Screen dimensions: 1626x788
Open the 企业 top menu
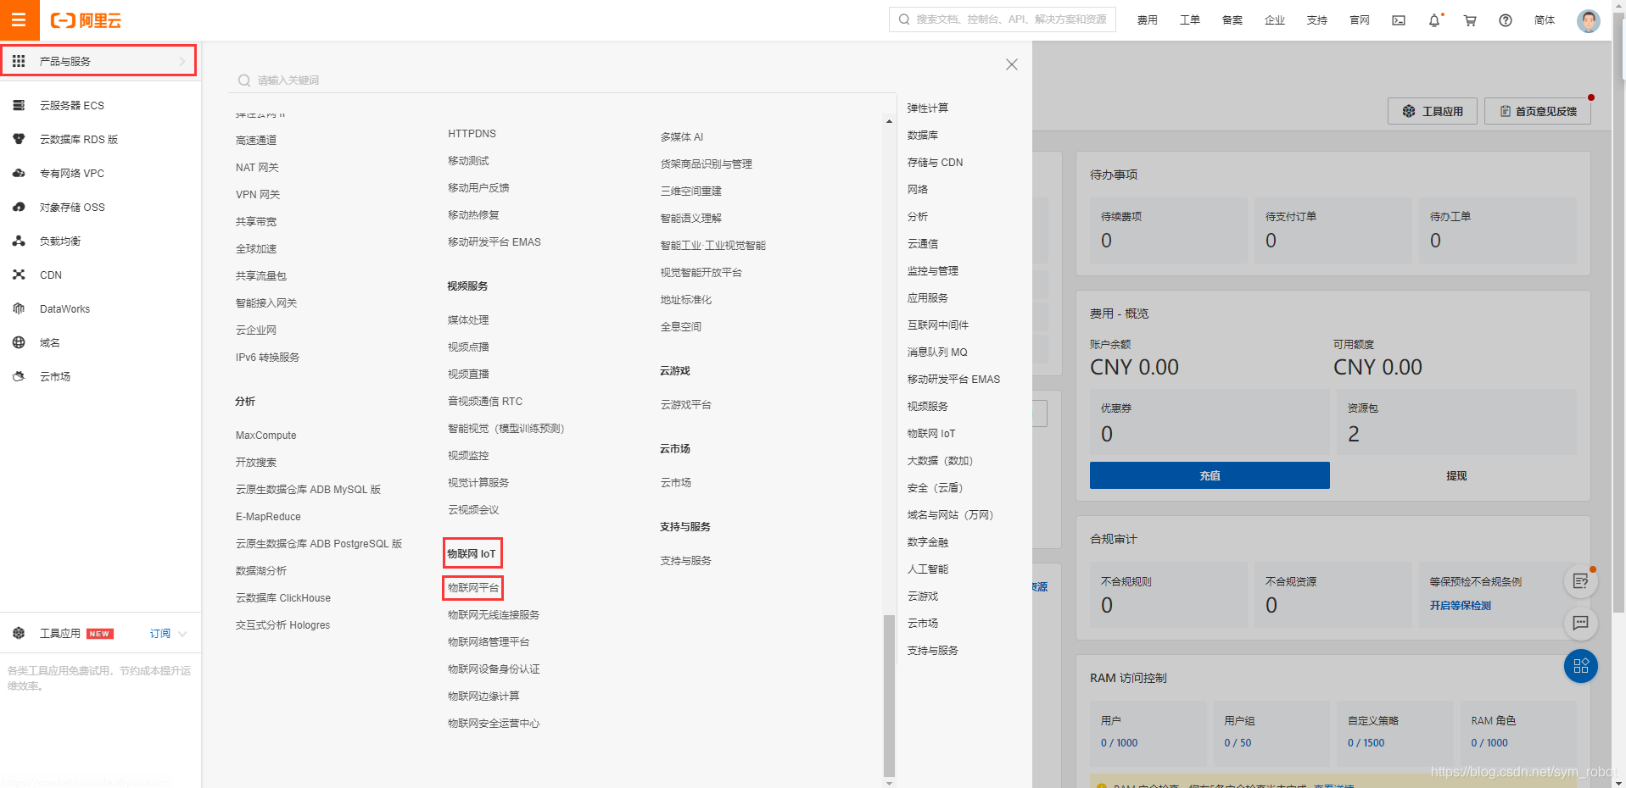click(x=1274, y=20)
